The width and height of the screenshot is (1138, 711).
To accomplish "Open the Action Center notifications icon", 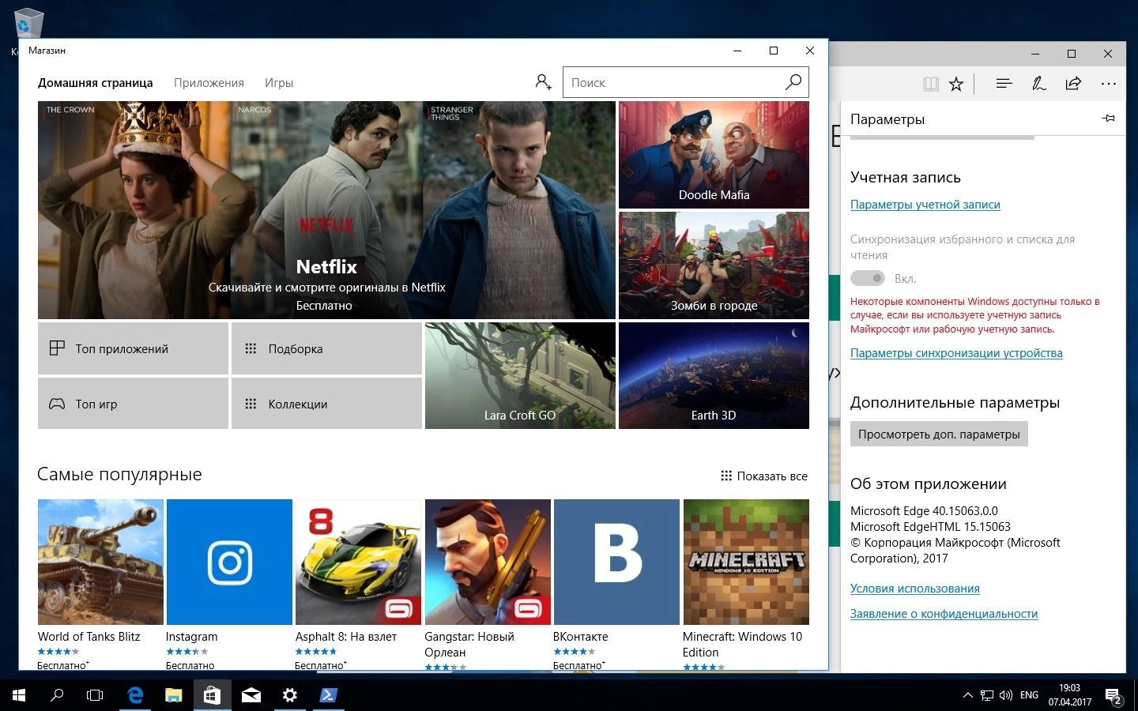I will coord(1114,696).
